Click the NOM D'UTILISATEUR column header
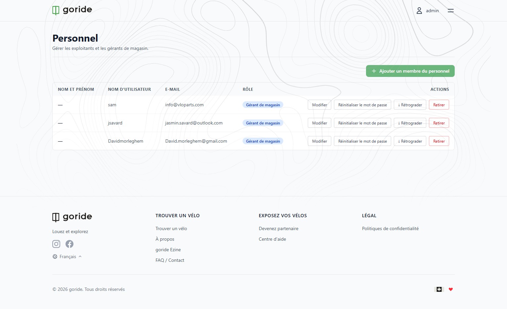The image size is (507, 309). [129, 89]
